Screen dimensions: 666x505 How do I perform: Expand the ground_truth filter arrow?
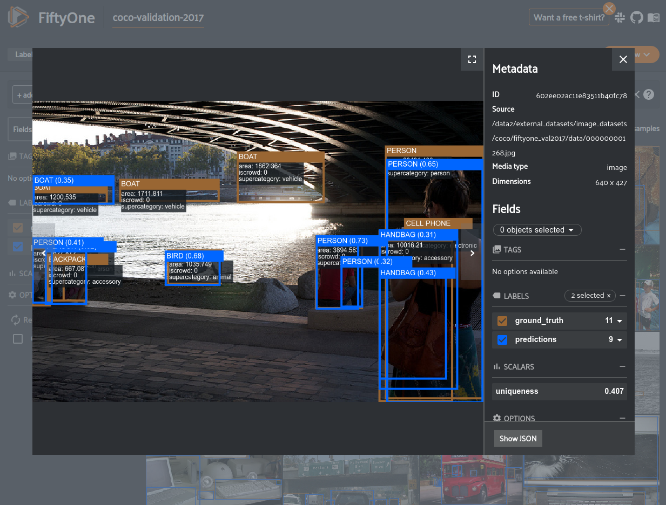[620, 321]
